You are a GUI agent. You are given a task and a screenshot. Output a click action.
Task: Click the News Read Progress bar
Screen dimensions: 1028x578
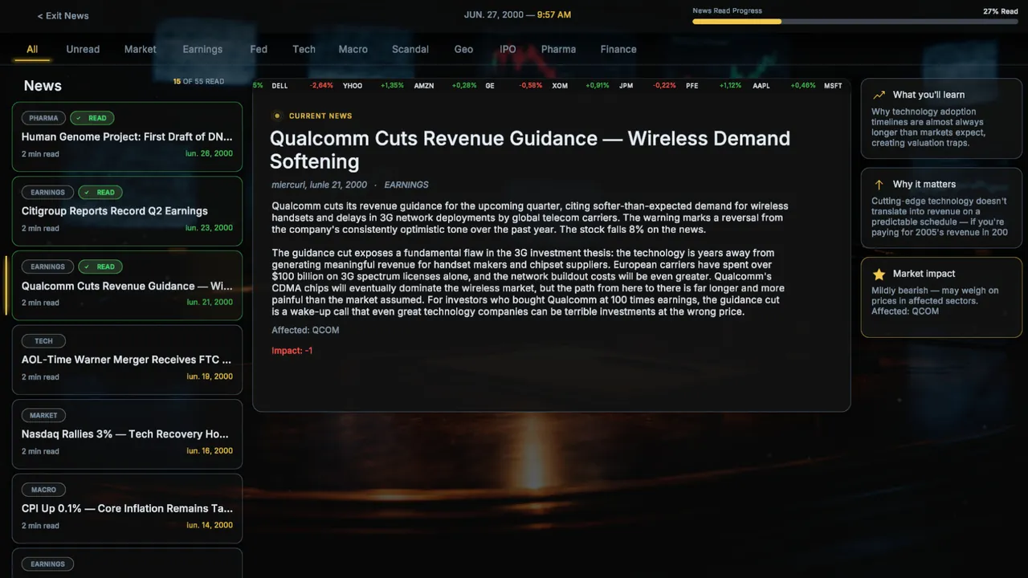click(855, 22)
